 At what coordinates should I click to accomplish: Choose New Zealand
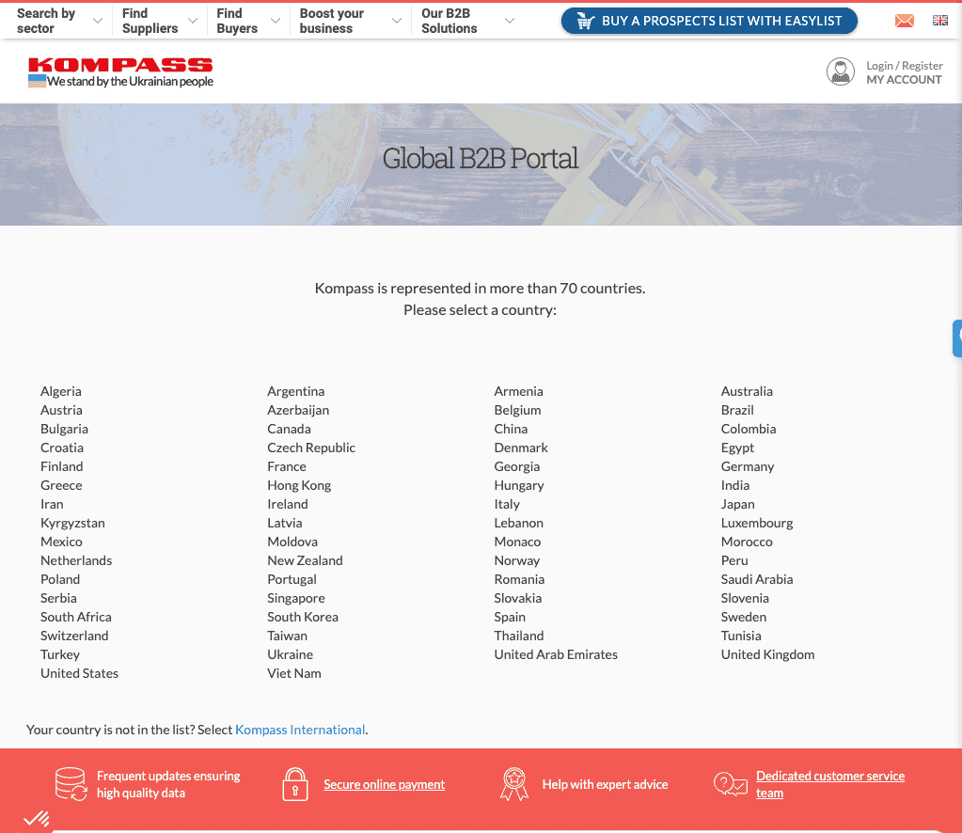coord(305,560)
